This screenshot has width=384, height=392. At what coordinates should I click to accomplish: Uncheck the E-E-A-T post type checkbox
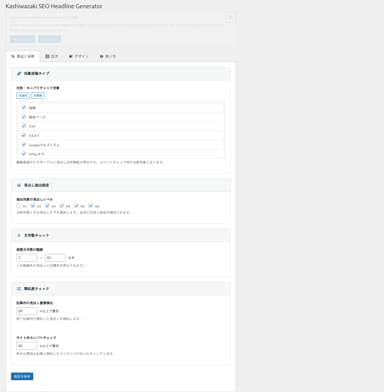coord(24,135)
